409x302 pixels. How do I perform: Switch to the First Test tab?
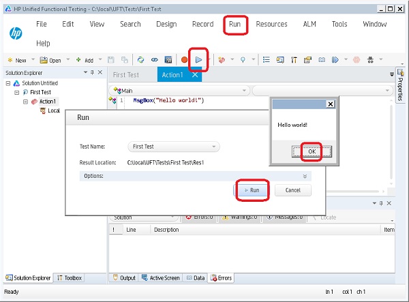[126, 75]
